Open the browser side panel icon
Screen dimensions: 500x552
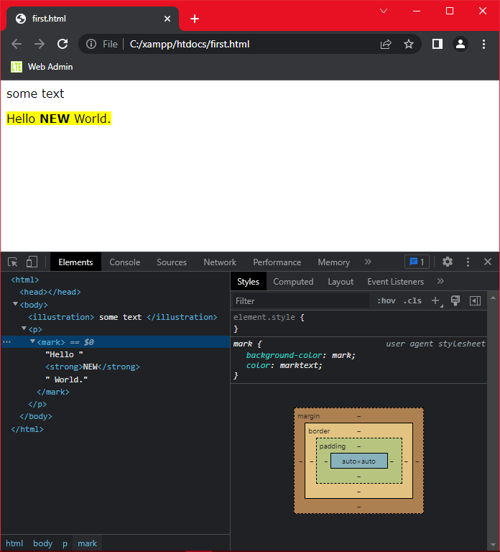click(437, 44)
